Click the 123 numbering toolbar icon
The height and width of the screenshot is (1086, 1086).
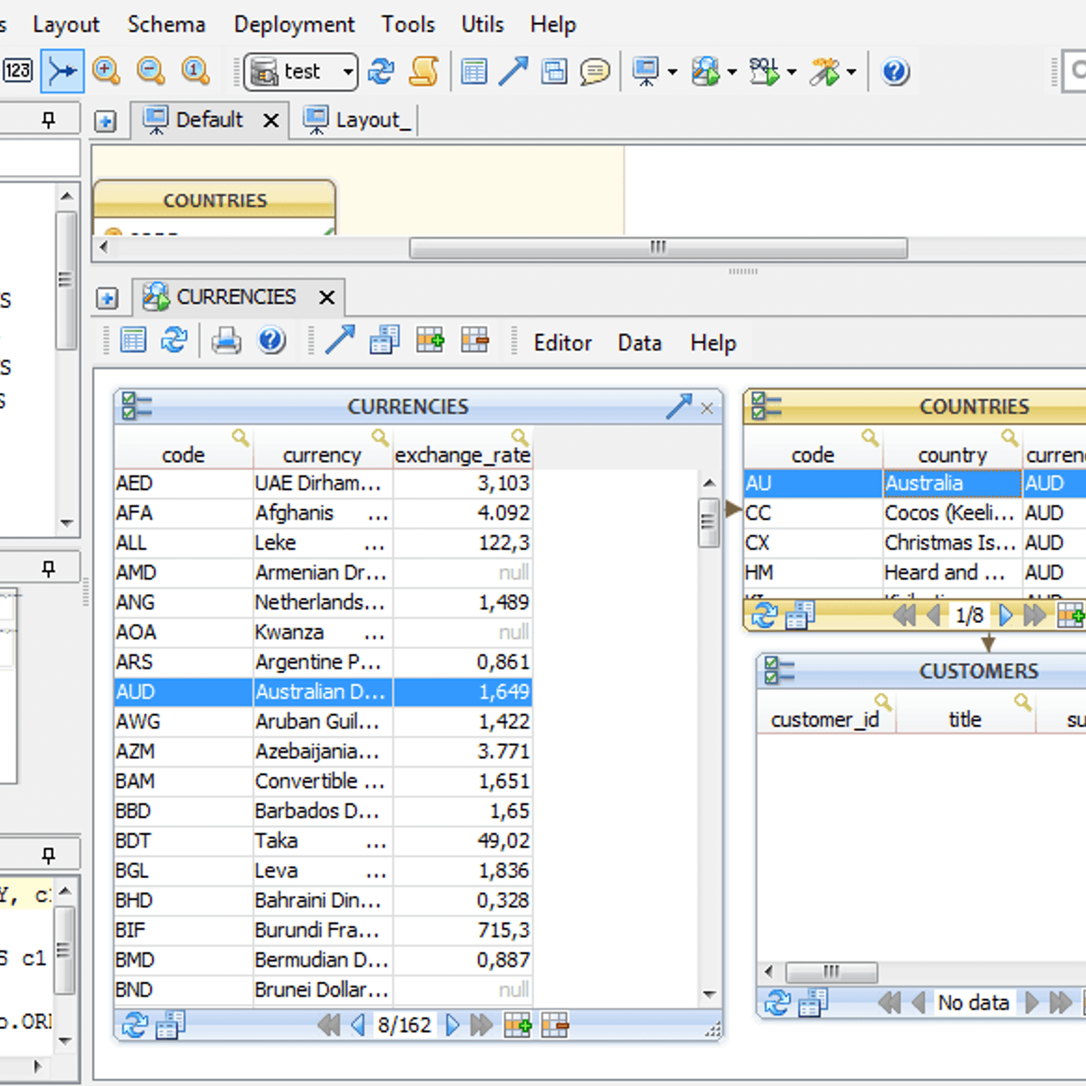tap(18, 71)
